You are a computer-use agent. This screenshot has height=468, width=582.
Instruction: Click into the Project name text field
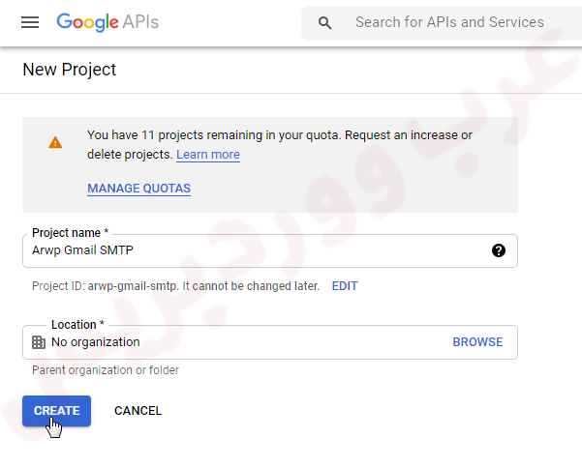[x=252, y=250]
